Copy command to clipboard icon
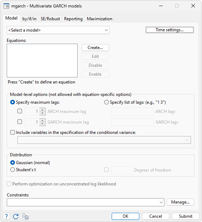The height and width of the screenshot is (222, 202). click(26, 216)
